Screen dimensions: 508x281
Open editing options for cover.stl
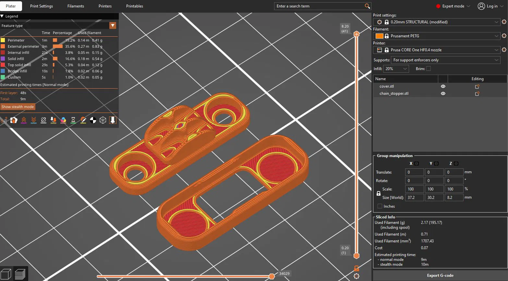click(477, 87)
